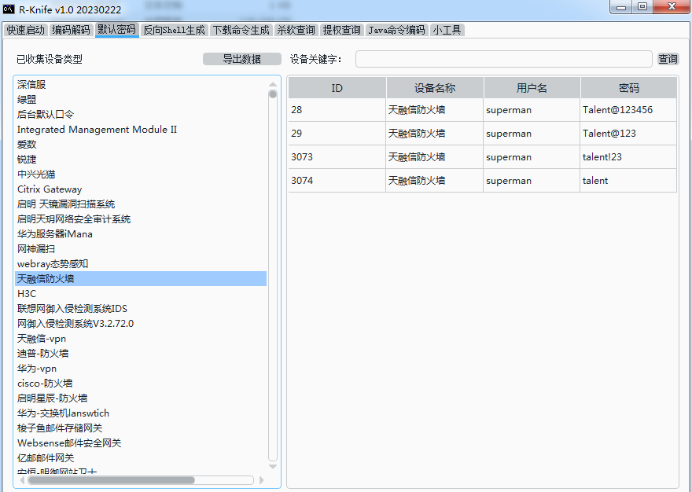Pick 华为-vpn from the list

pyautogui.click(x=140, y=369)
